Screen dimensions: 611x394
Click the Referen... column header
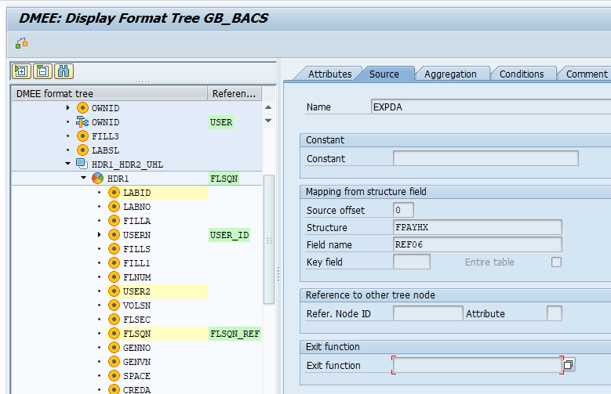point(234,93)
